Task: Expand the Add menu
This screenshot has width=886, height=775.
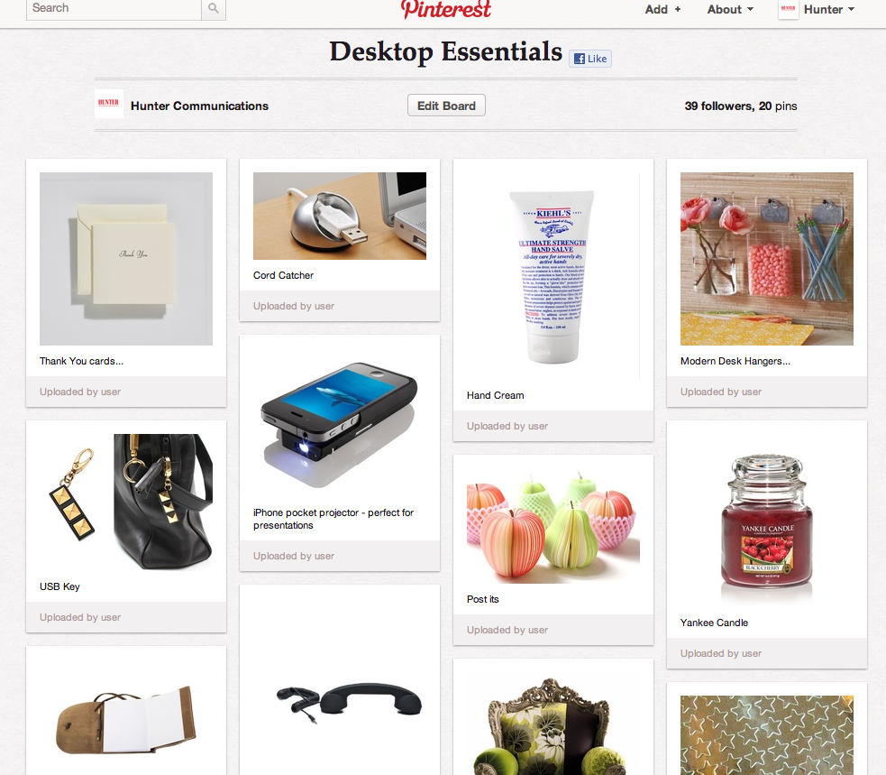Action: 662,10
